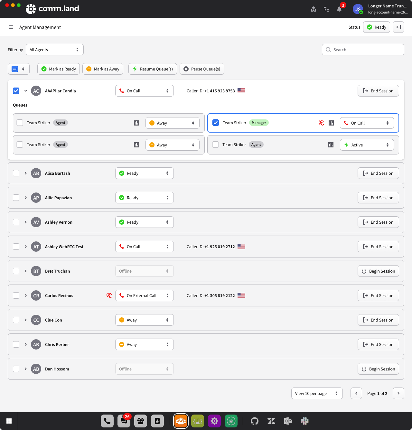Screen dimensions: 412x430
Task: Select Alisa Bartash's checkbox
Action: pyautogui.click(x=16, y=173)
